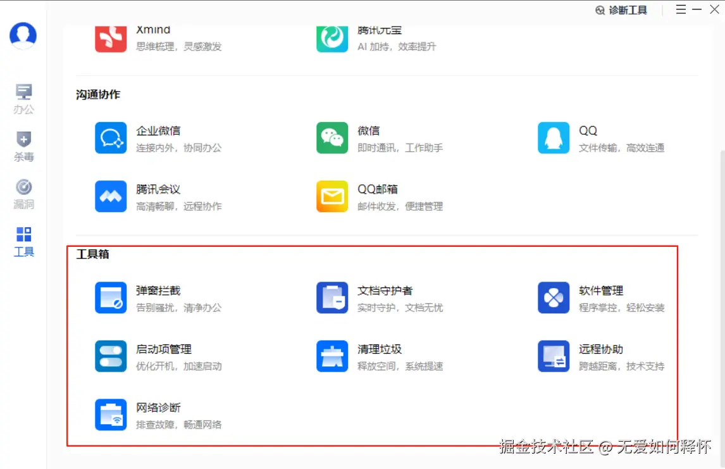Open the 文档守护者 tool icon
This screenshot has width=725, height=469.
(332, 298)
